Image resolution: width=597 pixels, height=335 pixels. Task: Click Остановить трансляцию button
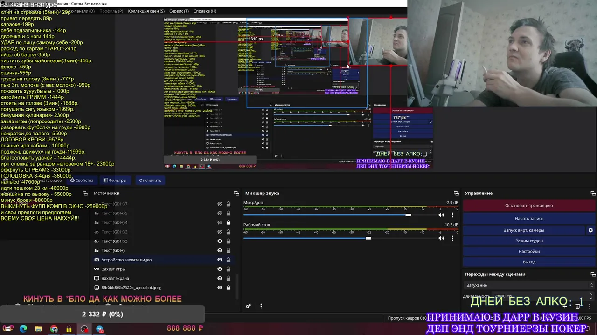pos(529,205)
